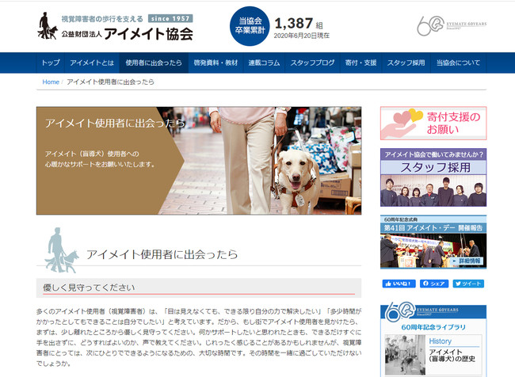Select the 啓発資料・教材 navigation item
This screenshot has height=377, width=515.
click(216, 63)
